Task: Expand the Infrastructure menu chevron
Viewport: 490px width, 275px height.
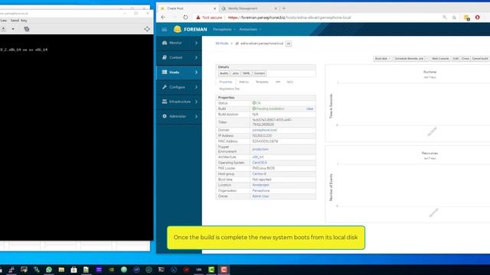Action: tap(196, 102)
